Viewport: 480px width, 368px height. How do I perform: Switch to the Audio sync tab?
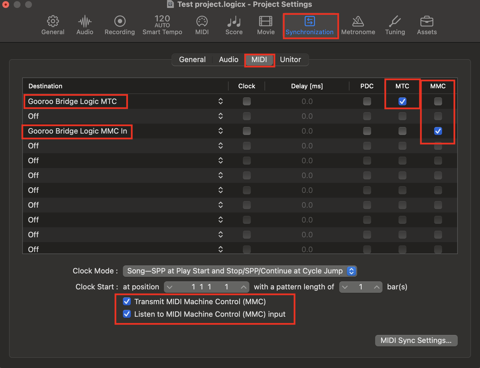coord(229,60)
